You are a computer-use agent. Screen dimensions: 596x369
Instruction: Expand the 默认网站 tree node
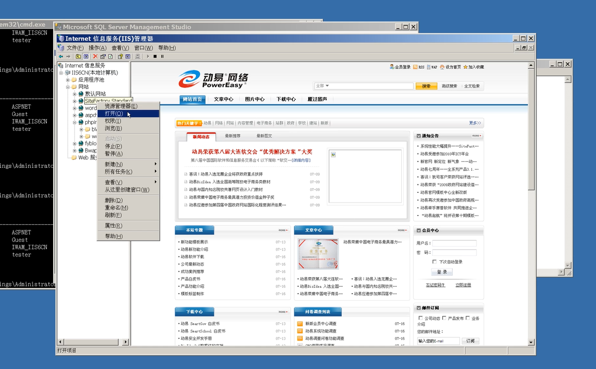(x=74, y=94)
